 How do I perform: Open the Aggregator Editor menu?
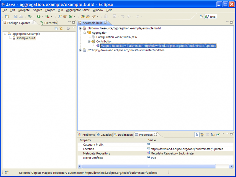coord(78,10)
